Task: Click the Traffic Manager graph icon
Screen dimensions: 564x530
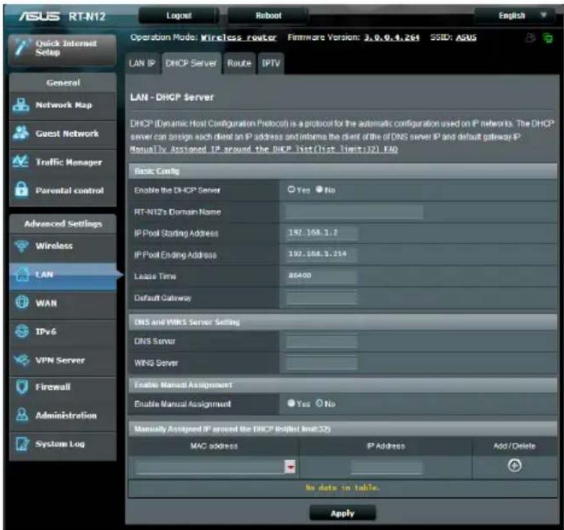Action: pos(21,161)
